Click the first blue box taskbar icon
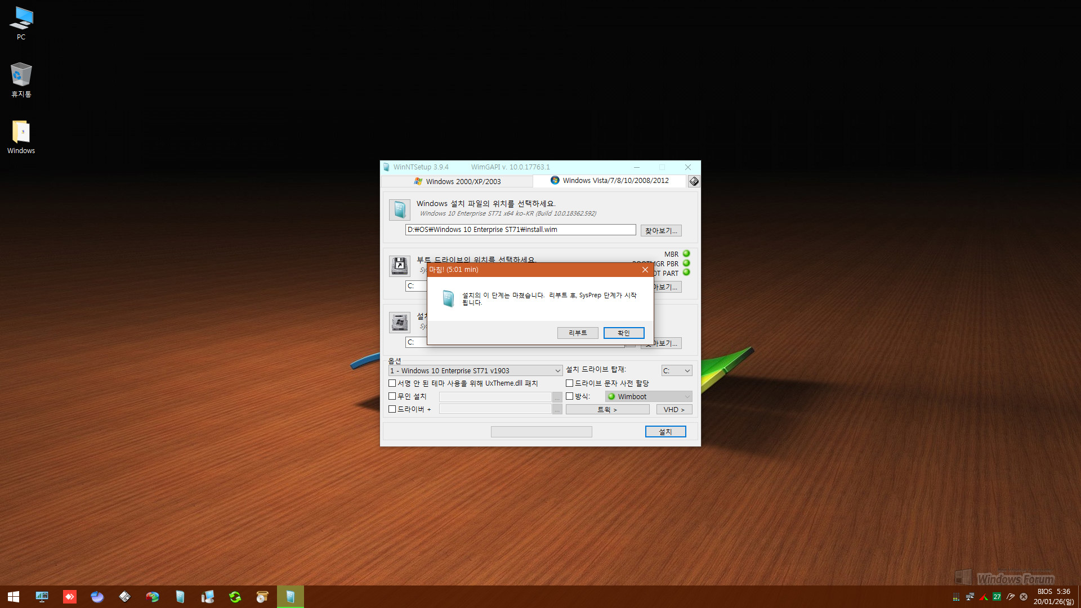Screen dimensions: 1081x608 pos(180,597)
